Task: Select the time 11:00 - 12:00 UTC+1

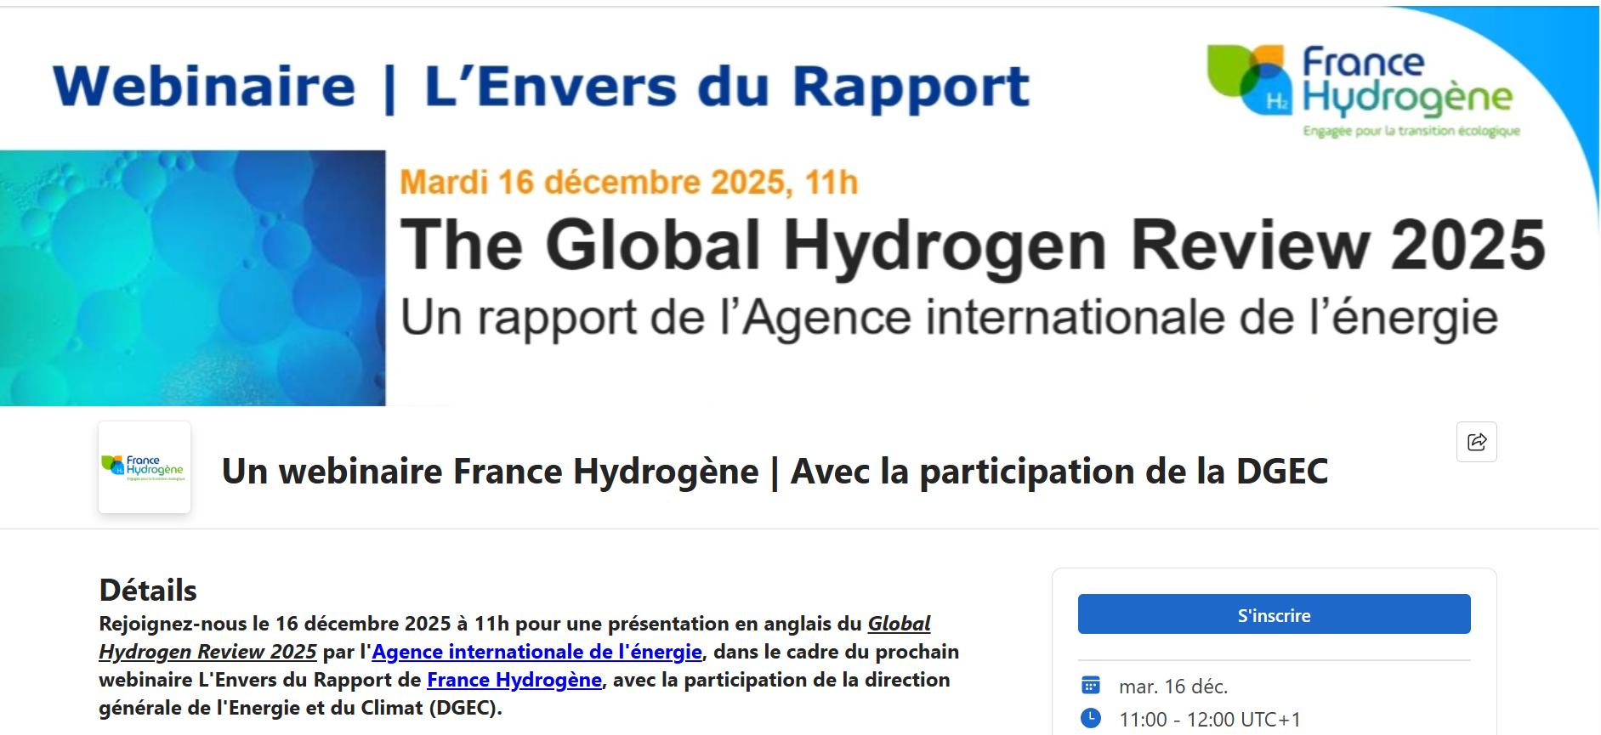Action: 1209,720
